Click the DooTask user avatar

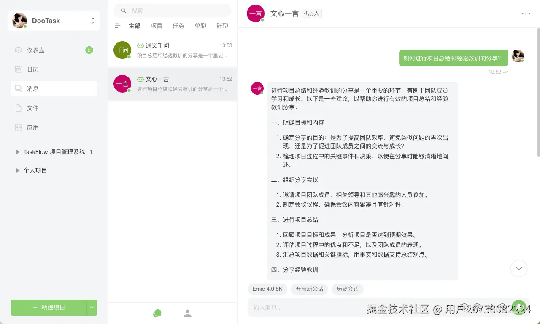(19, 21)
